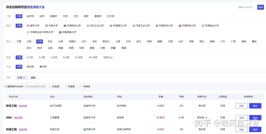Select 医学 category filter
The image size is (266, 134).
pyautogui.click(x=86, y=16)
